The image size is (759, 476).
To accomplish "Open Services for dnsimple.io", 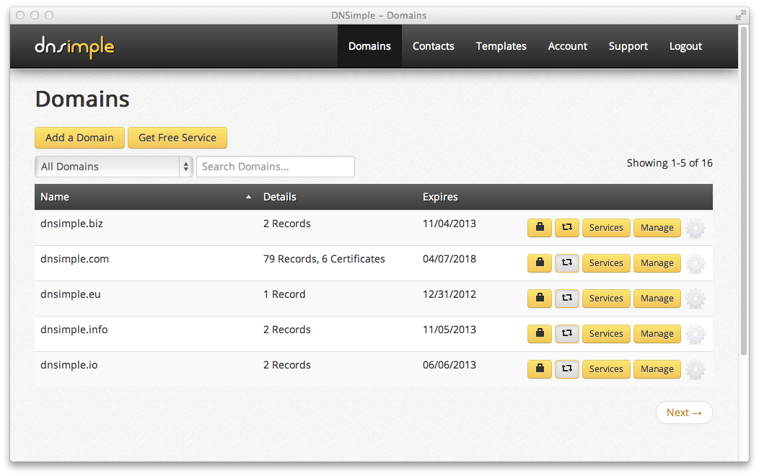I will pyautogui.click(x=606, y=369).
